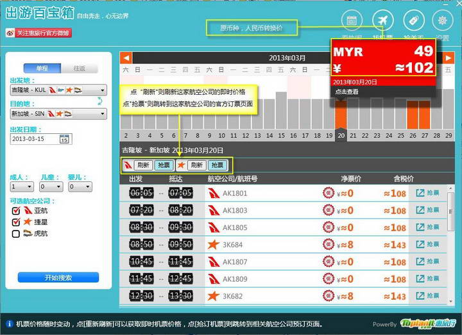Open the 婴儿 passenger count dropdown
The image size is (462, 335).
[80, 187]
